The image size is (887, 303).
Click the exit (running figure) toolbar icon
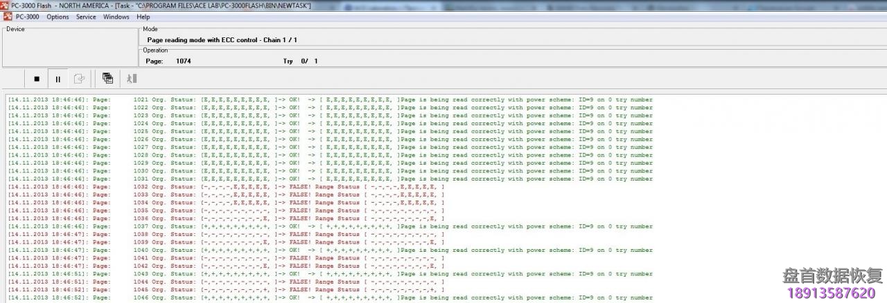point(132,79)
